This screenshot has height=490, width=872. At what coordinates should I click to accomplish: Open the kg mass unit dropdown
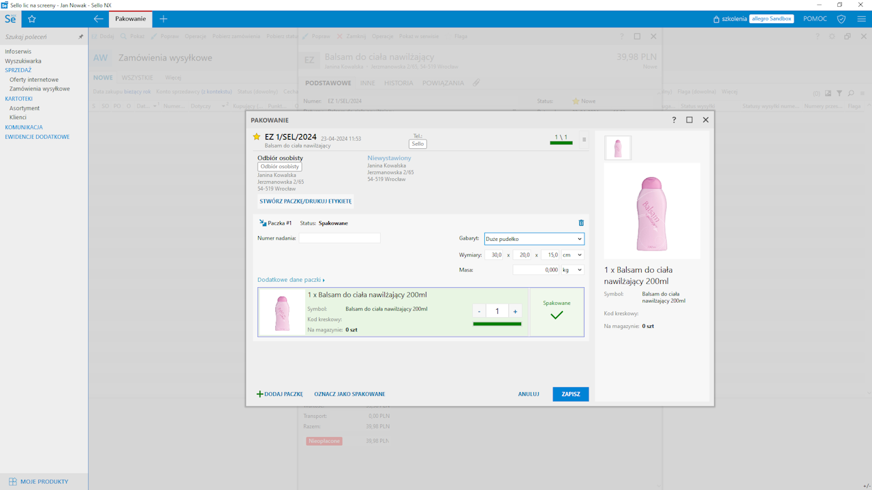coord(572,270)
